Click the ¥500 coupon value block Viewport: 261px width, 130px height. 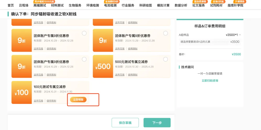coord(103,67)
